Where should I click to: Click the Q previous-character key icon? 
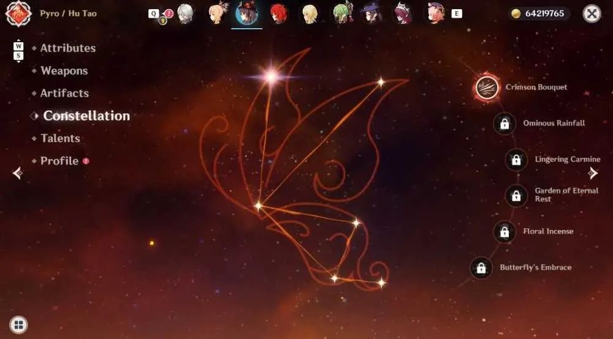point(154,13)
